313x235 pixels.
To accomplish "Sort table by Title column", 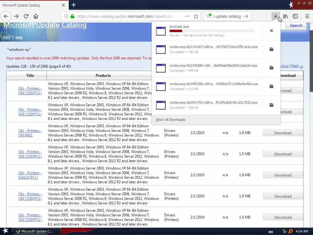I will (30, 76).
